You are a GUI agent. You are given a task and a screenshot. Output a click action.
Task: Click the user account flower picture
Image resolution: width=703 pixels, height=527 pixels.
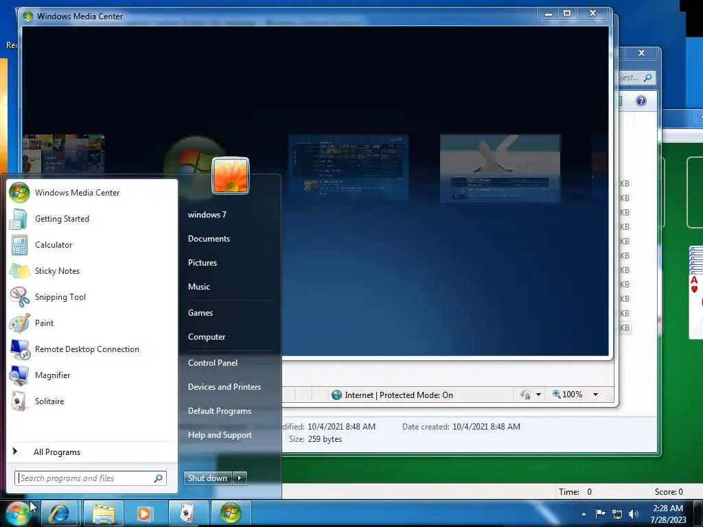click(x=231, y=176)
